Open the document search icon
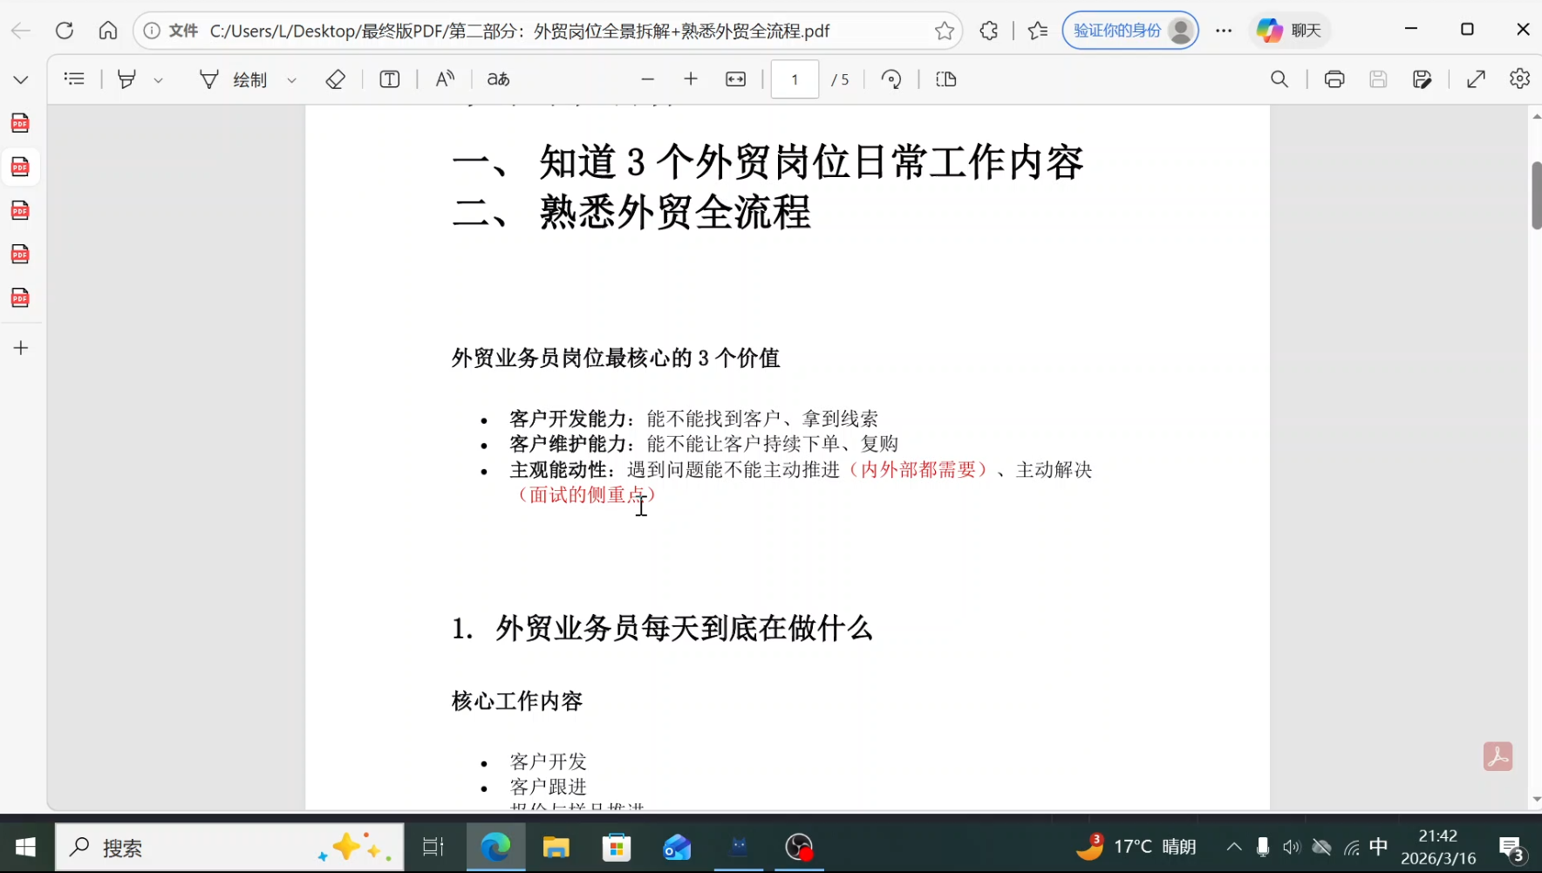This screenshot has width=1542, height=873. [1279, 78]
